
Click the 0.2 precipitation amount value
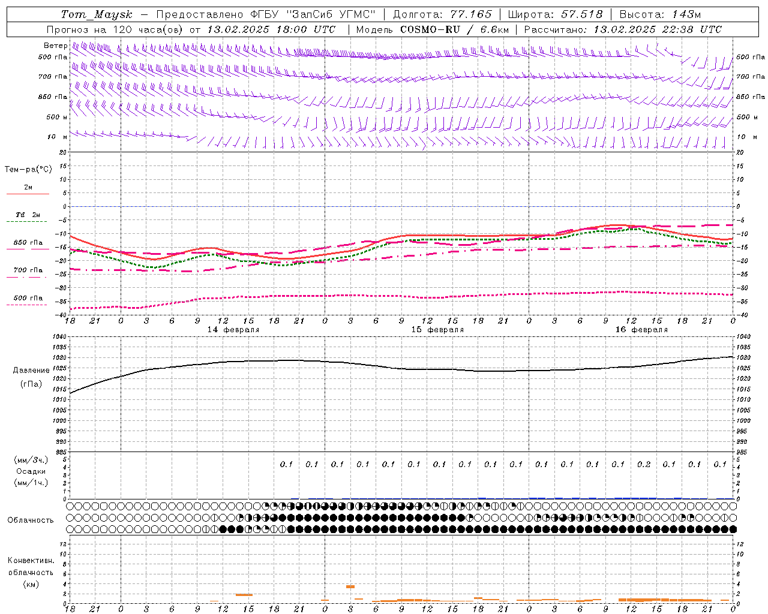coord(644,464)
